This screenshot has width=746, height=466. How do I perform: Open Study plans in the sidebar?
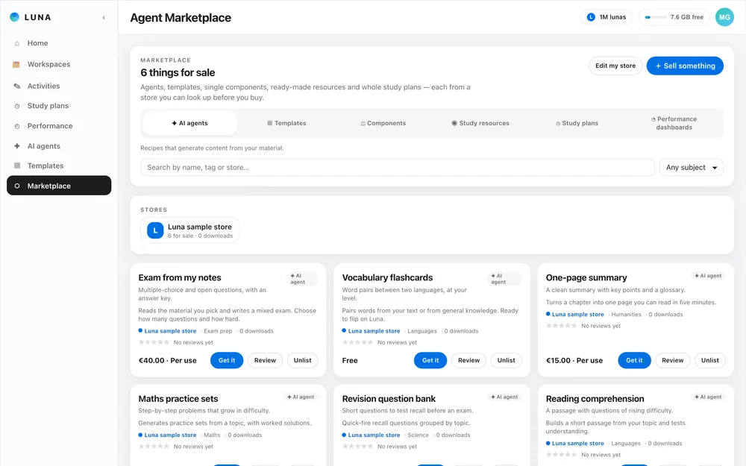[59, 106]
